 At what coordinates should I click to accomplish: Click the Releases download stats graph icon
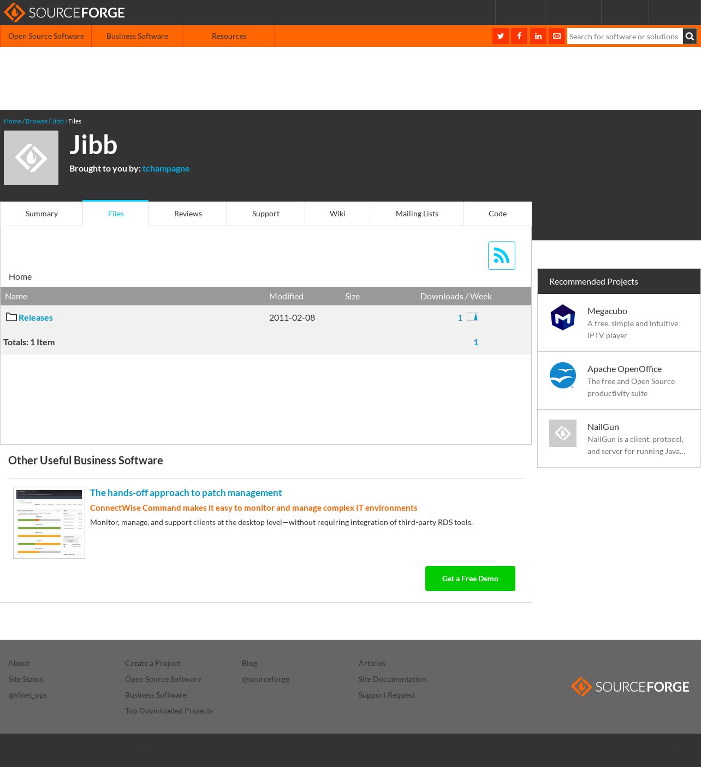point(473,316)
